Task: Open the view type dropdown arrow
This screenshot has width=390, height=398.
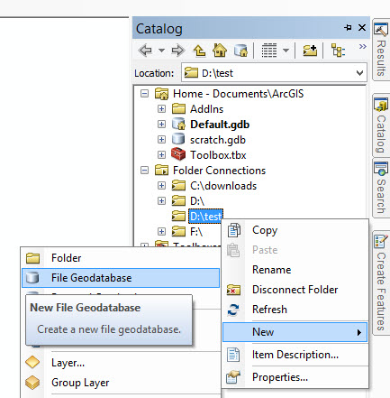Action: [x=286, y=51]
